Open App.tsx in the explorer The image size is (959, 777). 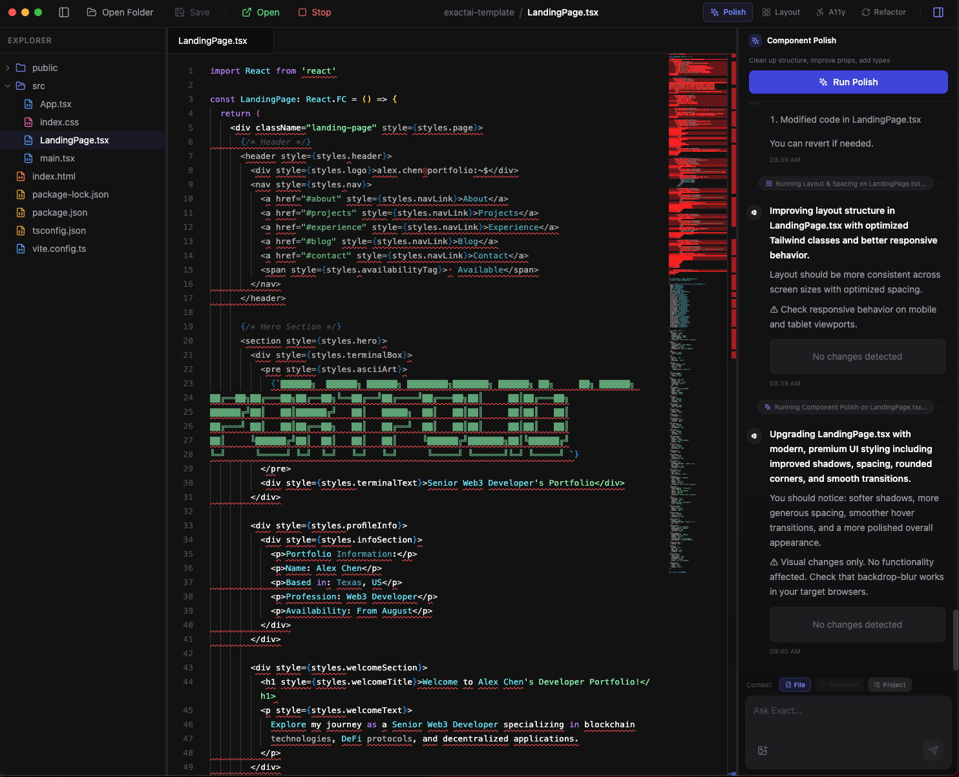click(56, 104)
